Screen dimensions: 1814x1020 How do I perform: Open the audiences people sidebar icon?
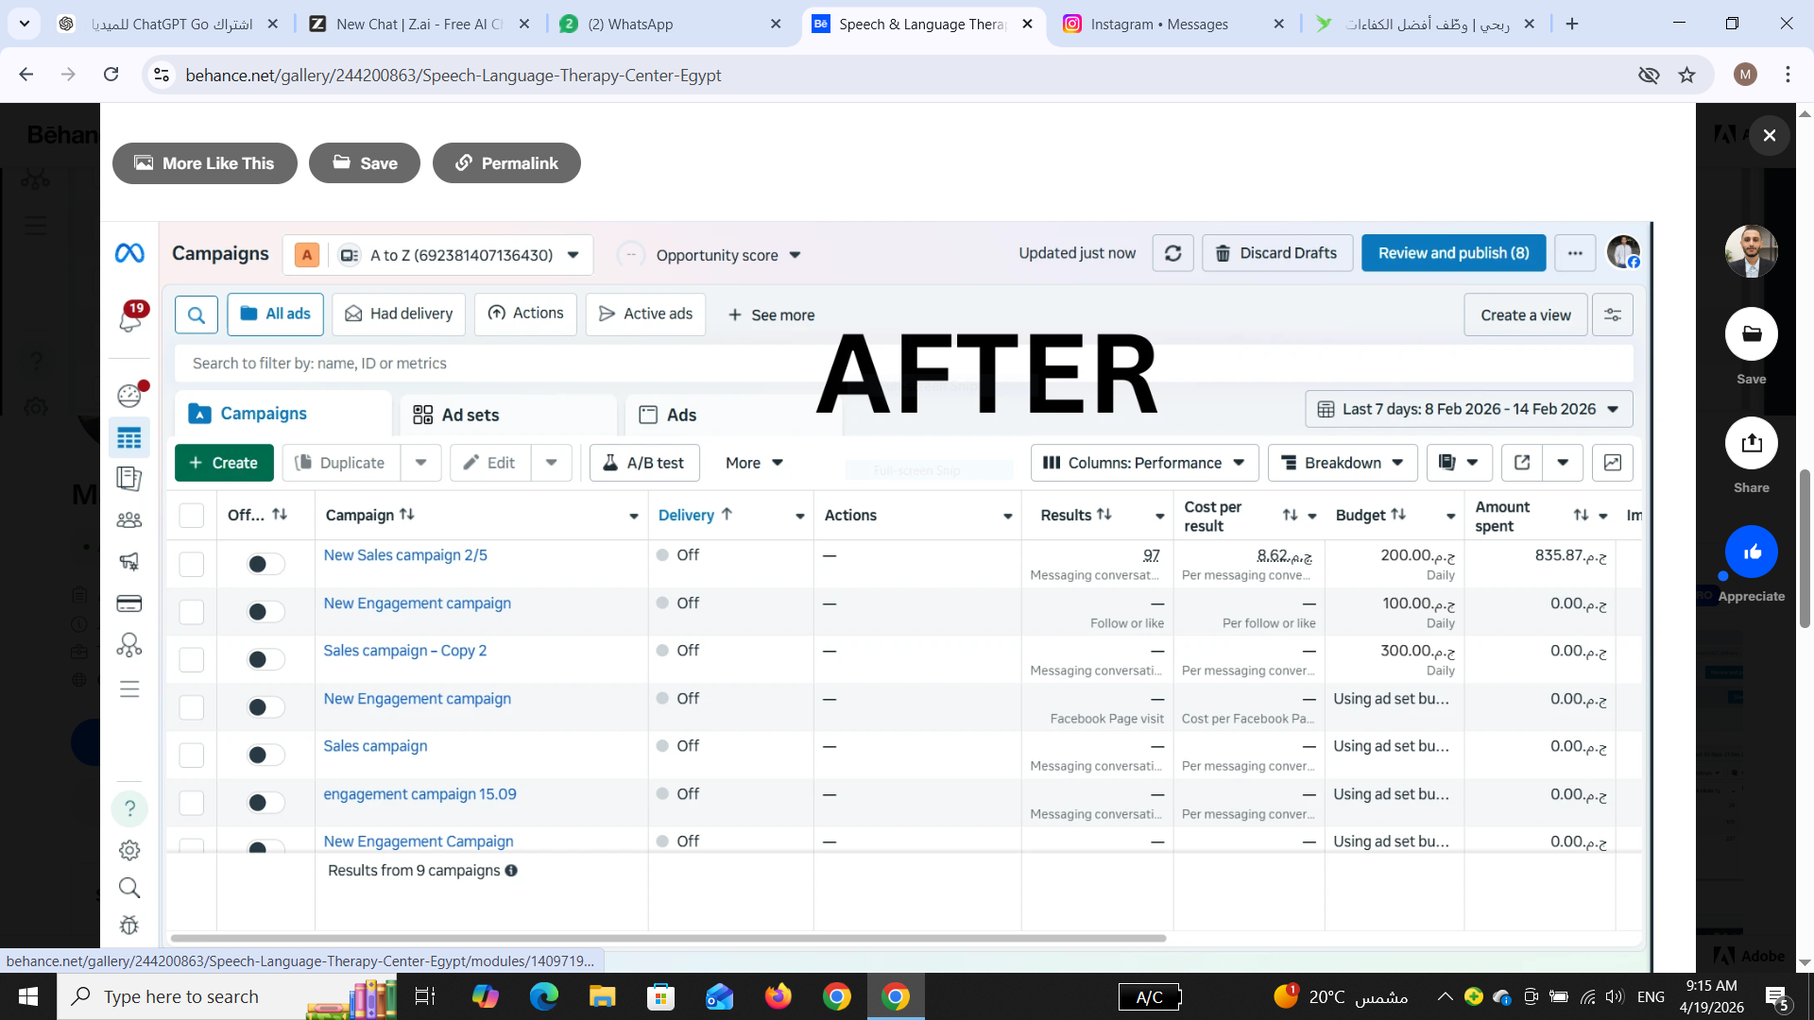tap(129, 520)
